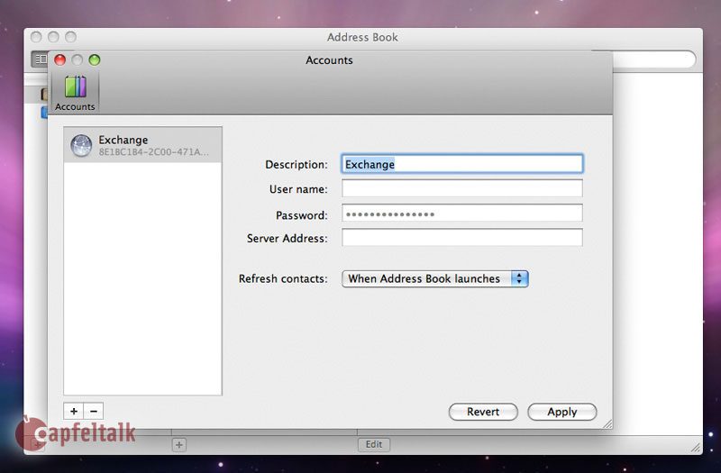Add a new account with plus button
This screenshot has width=721, height=473.
(x=74, y=412)
